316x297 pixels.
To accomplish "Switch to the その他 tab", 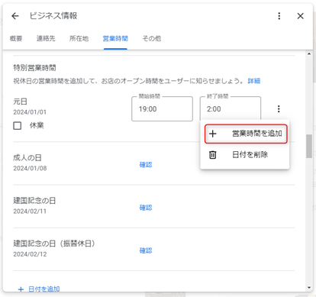I will pyautogui.click(x=152, y=38).
